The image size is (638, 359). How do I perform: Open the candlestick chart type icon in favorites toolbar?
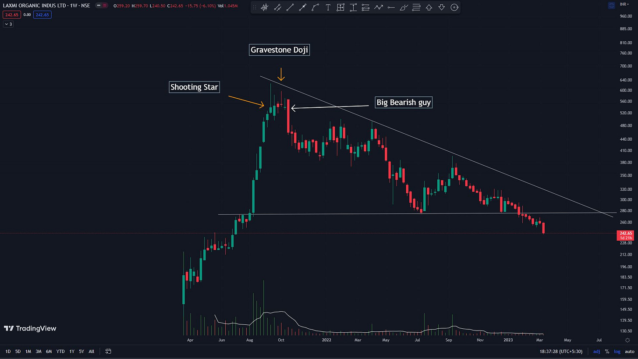tap(265, 7)
